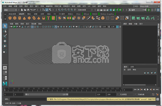The image size is (162, 106).
Task: Click shelf scroll down arrow
Action: 158,19
